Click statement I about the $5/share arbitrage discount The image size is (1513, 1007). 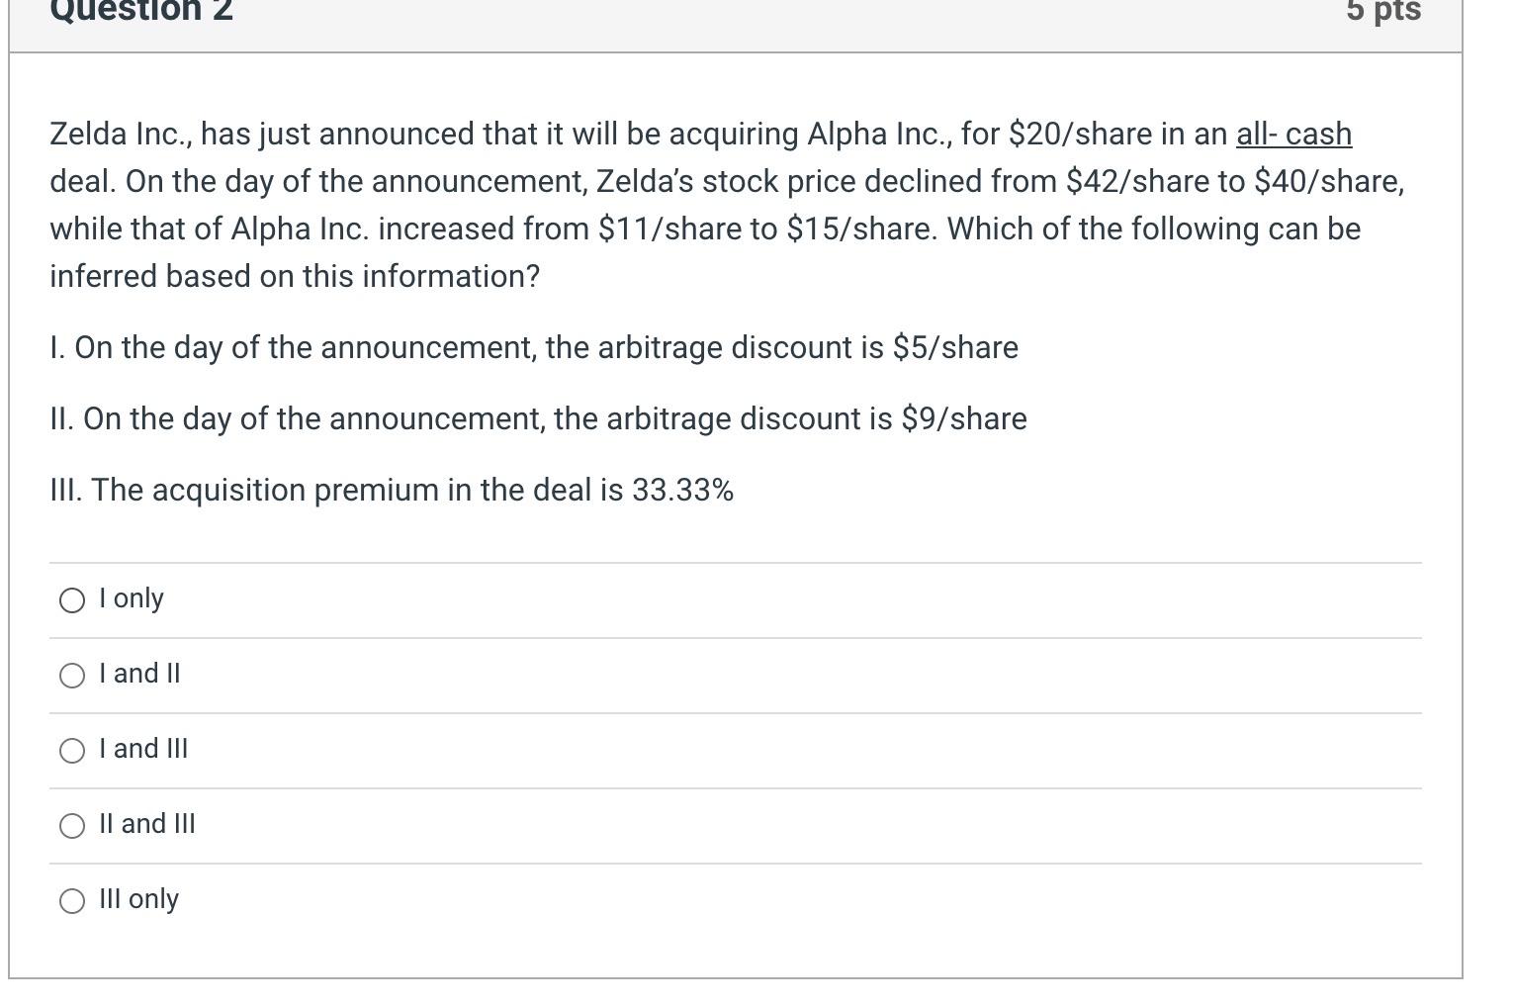click(x=534, y=347)
